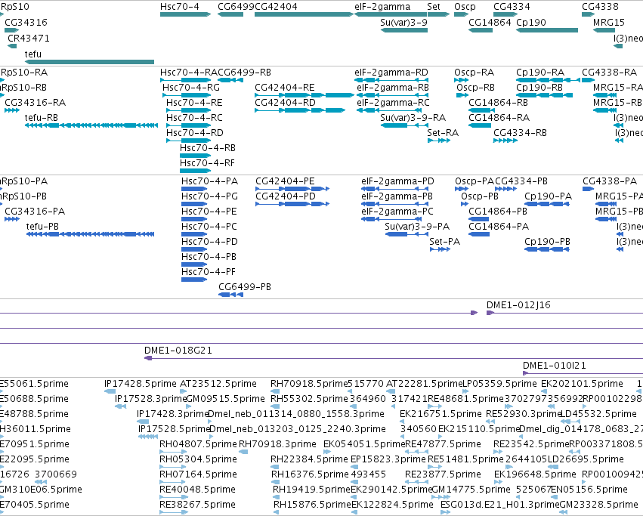Select EST LP05359.5prime
This screenshot has height=516, width=643.
pyautogui.click(x=465, y=391)
